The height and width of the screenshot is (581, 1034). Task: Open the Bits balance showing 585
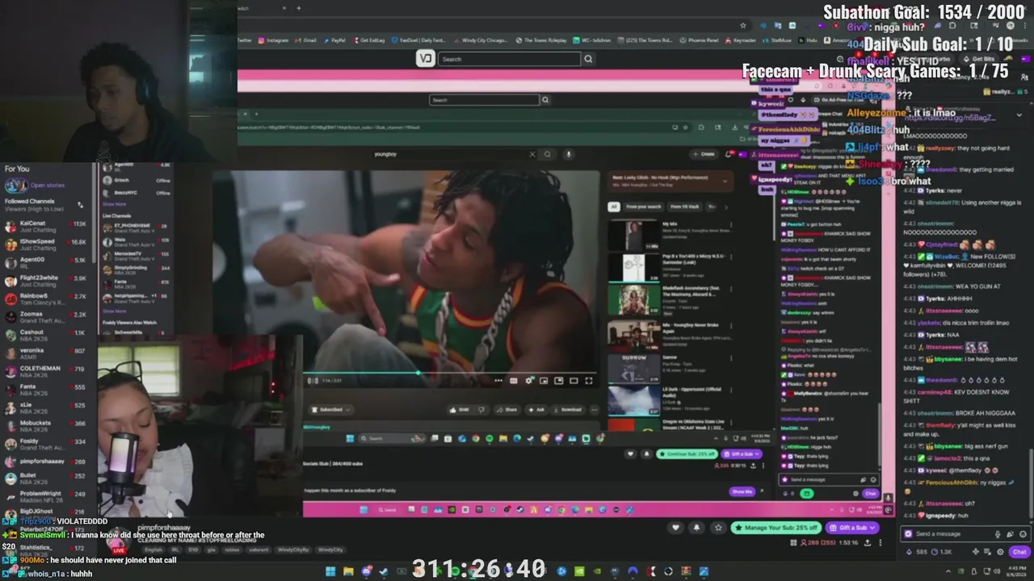coord(917,552)
